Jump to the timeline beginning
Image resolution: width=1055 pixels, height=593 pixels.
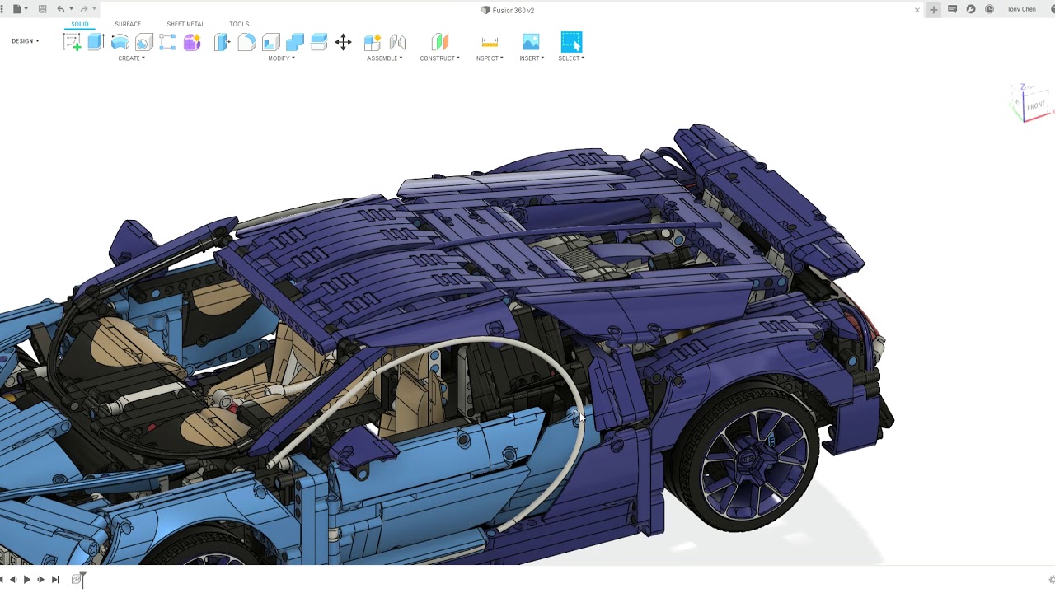coord(2,580)
